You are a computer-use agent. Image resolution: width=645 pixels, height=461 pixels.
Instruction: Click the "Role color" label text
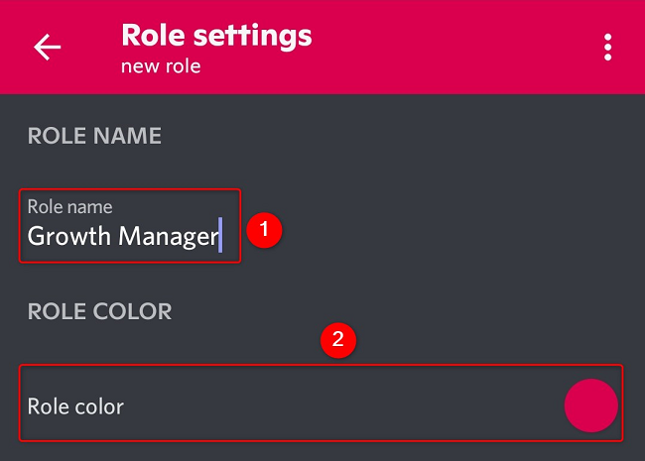pos(75,406)
